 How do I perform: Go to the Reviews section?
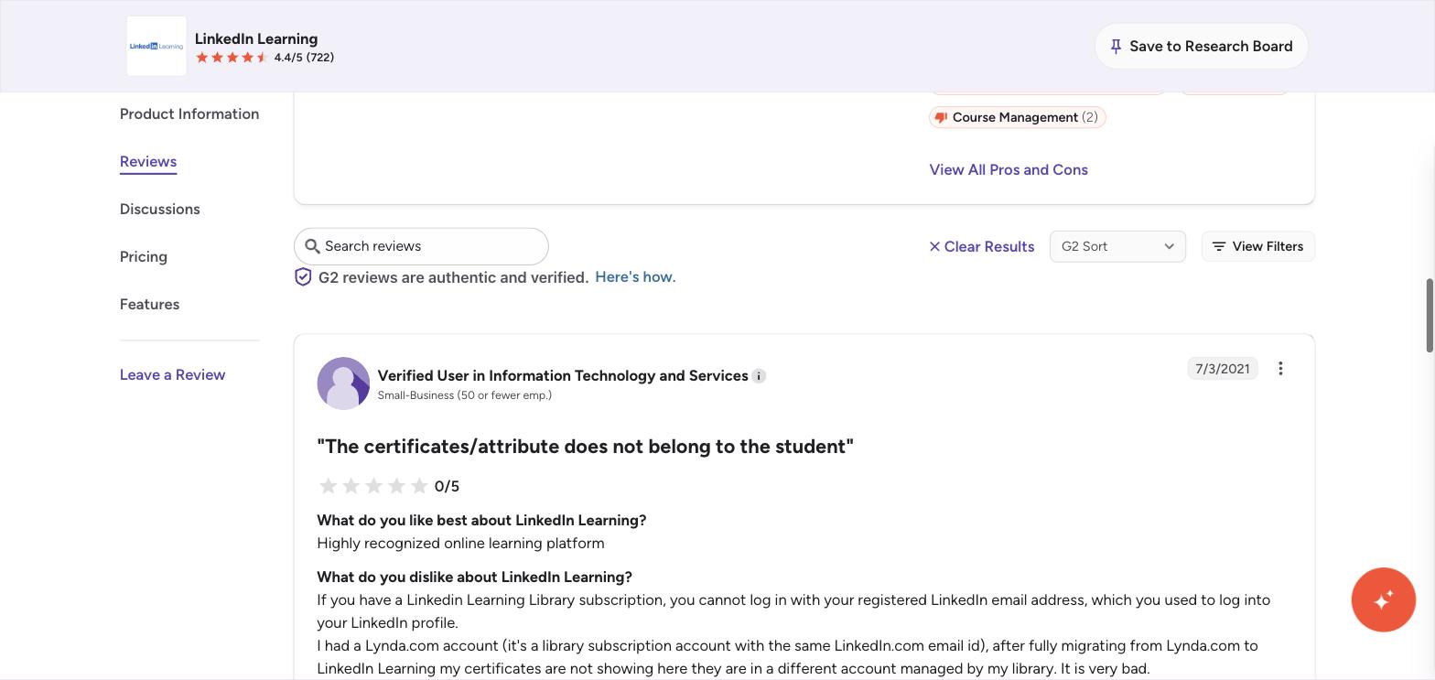click(x=148, y=161)
